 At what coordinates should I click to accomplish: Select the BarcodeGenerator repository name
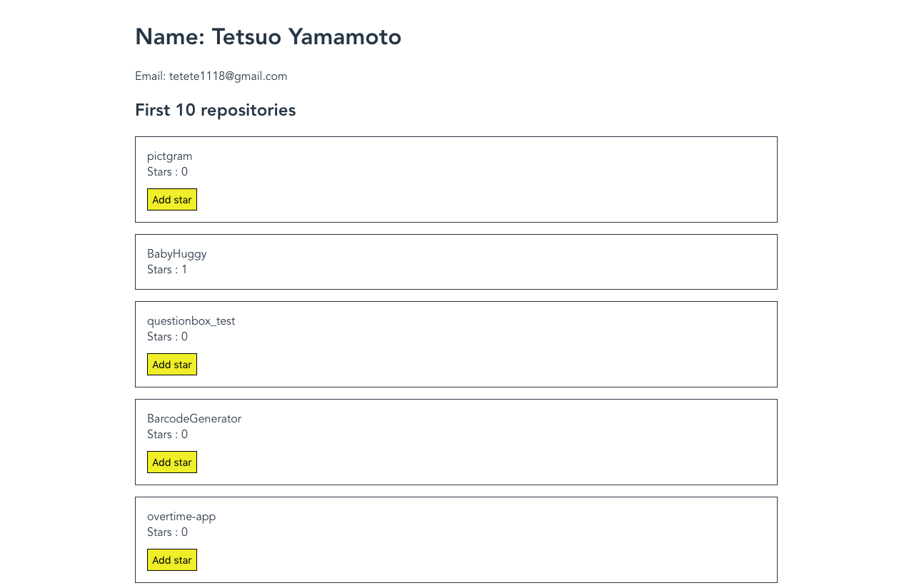point(194,419)
